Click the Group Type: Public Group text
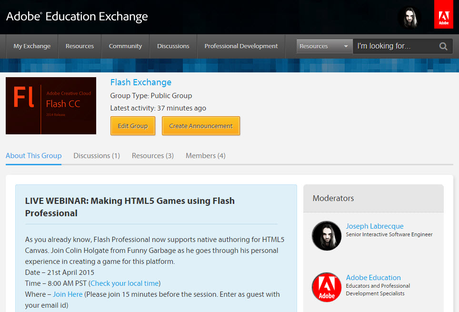The height and width of the screenshot is (312, 459). [151, 96]
